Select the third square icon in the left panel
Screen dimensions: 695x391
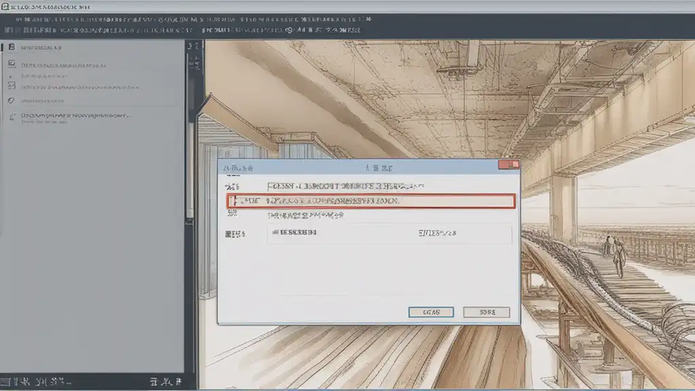point(11,86)
